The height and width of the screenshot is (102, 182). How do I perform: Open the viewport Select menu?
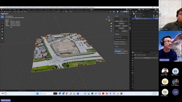pyautogui.click(x=18, y=12)
